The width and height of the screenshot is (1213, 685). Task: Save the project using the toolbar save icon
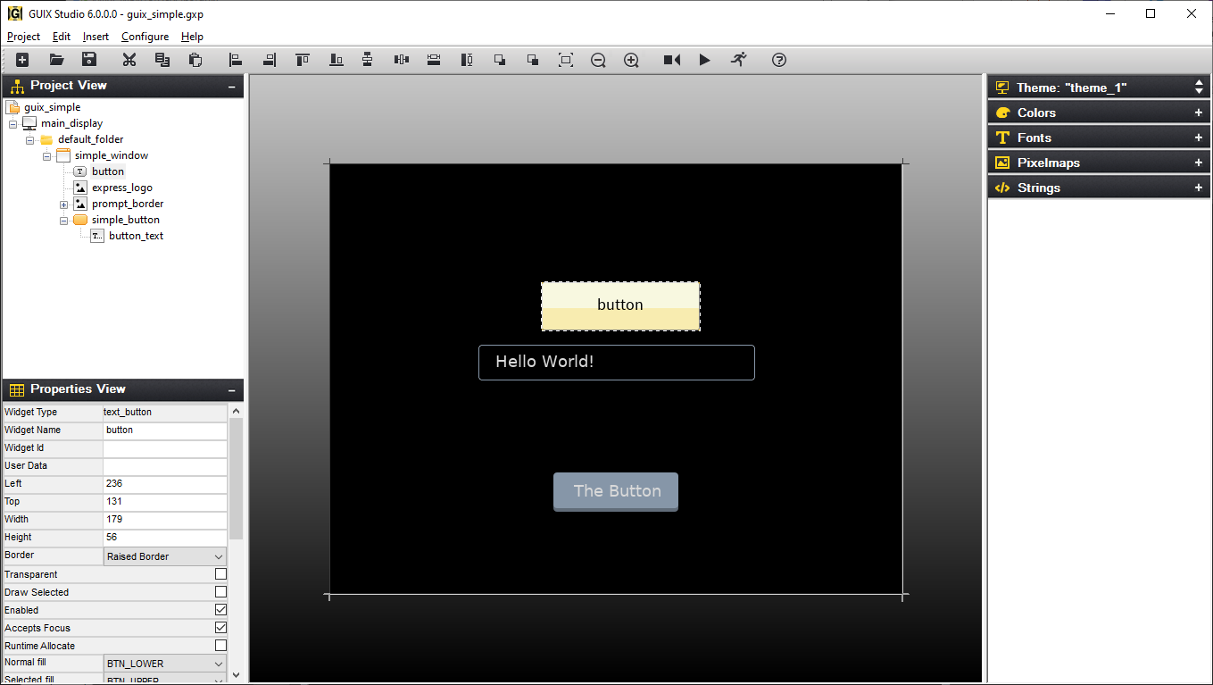coord(88,60)
